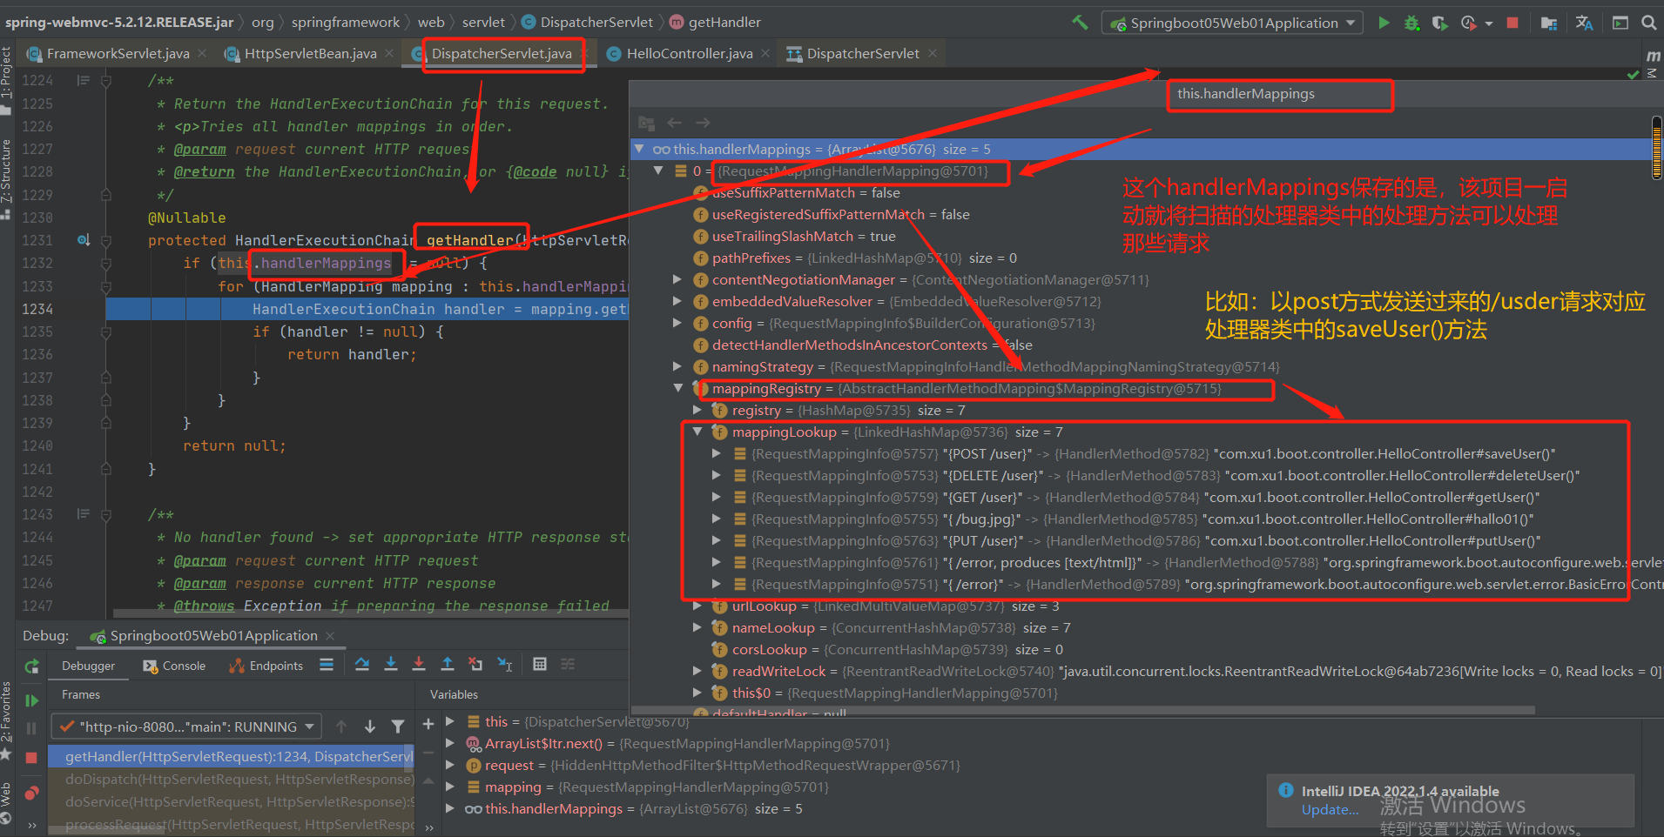Click the Evaluate Expression calculator icon
1664x837 pixels.
[540, 665]
